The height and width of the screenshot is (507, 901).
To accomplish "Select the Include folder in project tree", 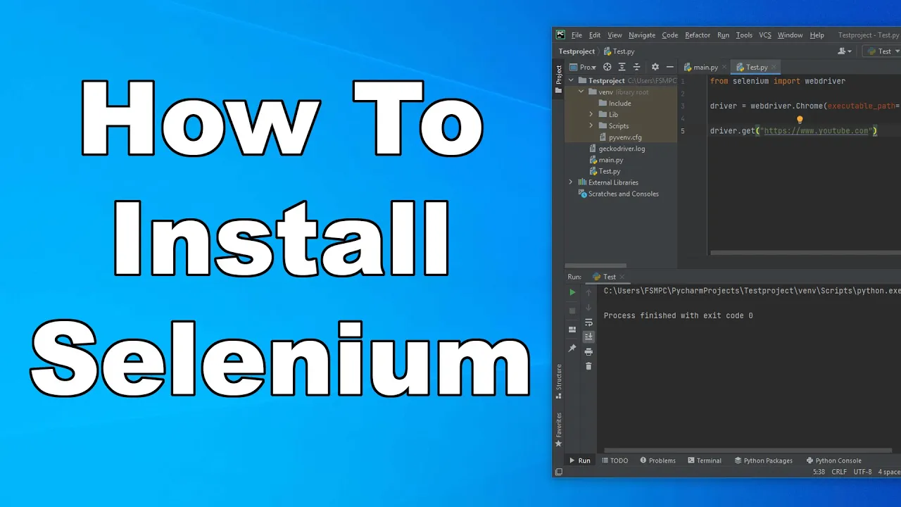I will [x=615, y=104].
